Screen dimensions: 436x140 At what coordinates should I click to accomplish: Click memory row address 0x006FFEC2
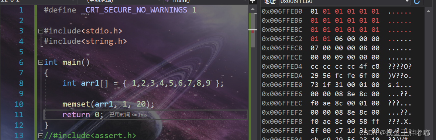pos(282,39)
